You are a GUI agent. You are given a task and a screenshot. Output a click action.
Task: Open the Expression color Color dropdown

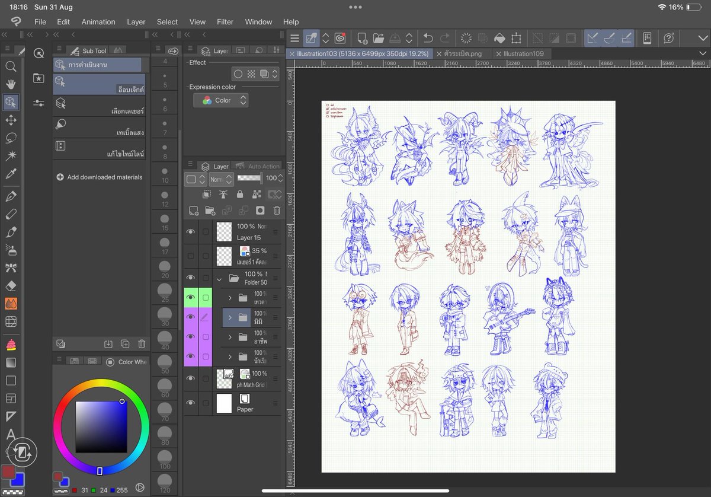[x=221, y=100]
